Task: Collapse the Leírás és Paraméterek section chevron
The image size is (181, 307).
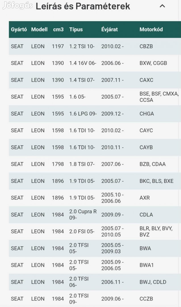Action: [162, 6]
